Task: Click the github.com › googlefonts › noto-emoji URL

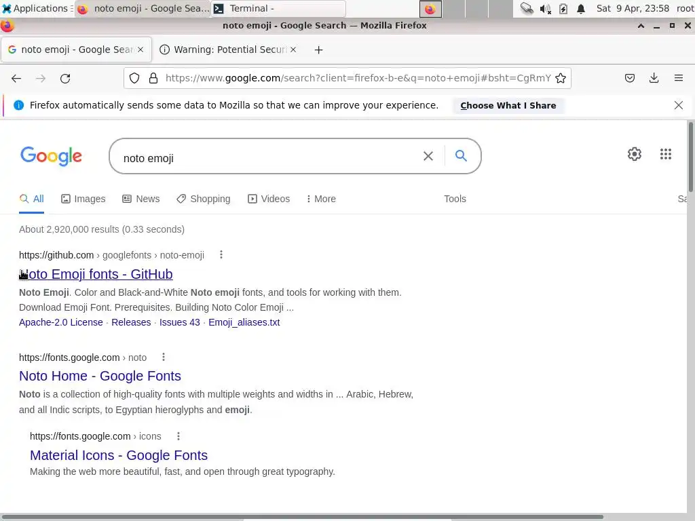Action: [x=111, y=255]
